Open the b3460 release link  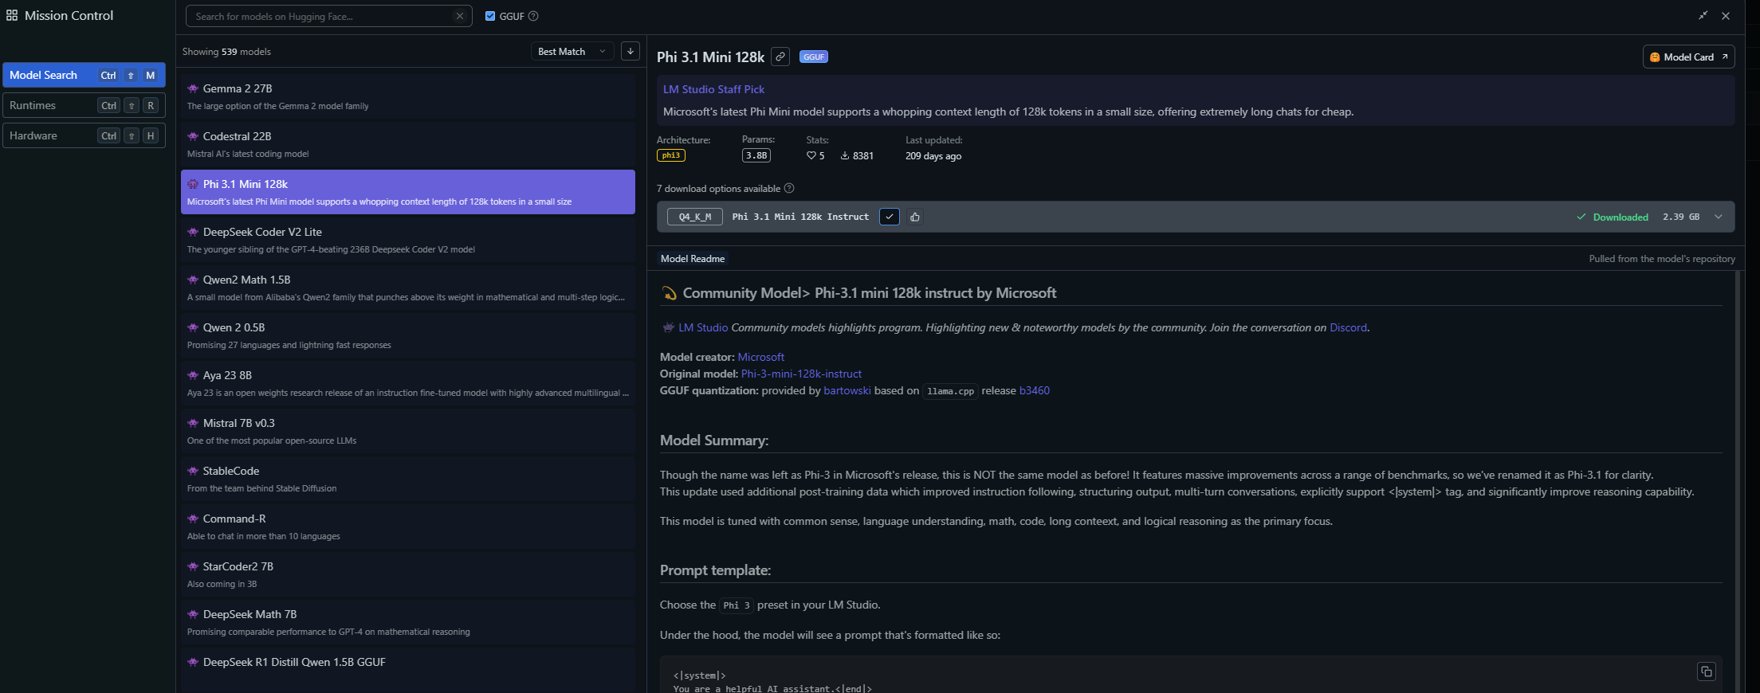point(1035,390)
